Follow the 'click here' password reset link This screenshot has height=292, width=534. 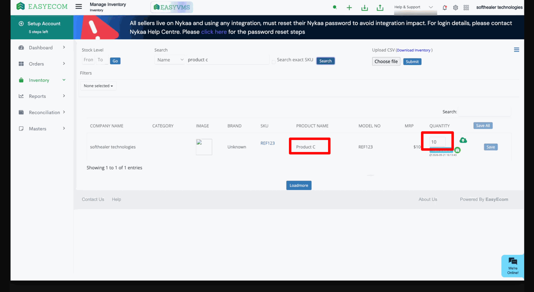click(214, 32)
